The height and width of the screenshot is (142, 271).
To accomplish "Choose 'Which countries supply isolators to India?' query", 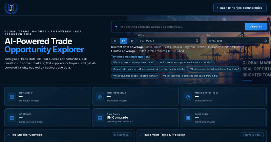I will point(135,76).
